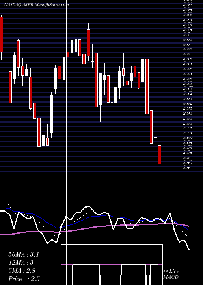Click the 2.93 price axis label
Screen dimensions: 203x285
188,113
